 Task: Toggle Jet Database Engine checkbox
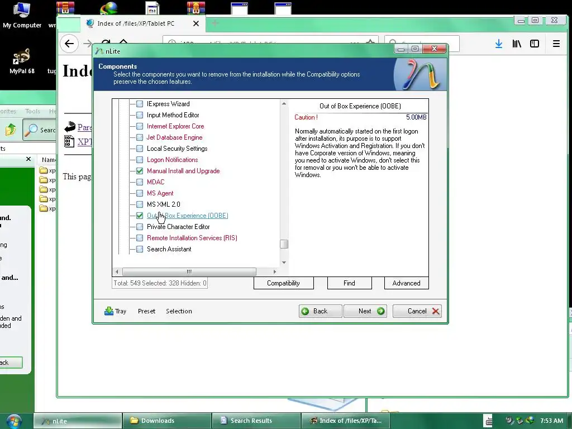(139, 137)
